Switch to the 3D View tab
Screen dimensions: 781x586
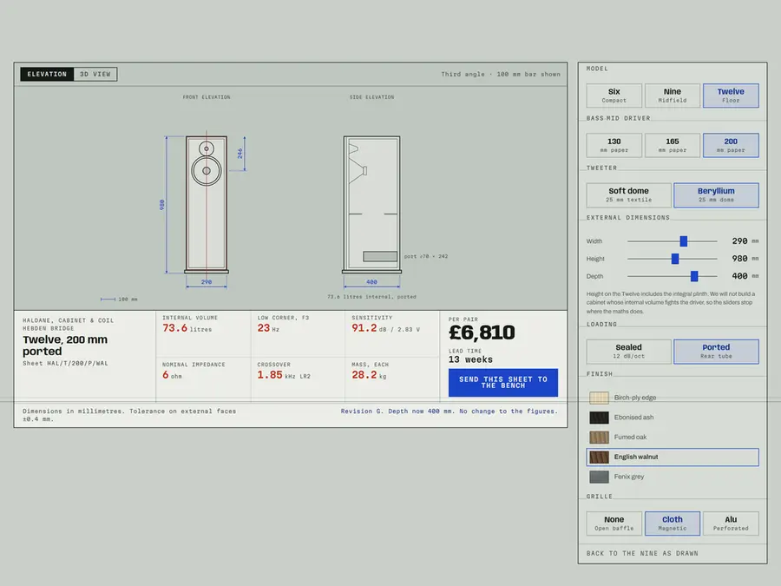coord(95,75)
